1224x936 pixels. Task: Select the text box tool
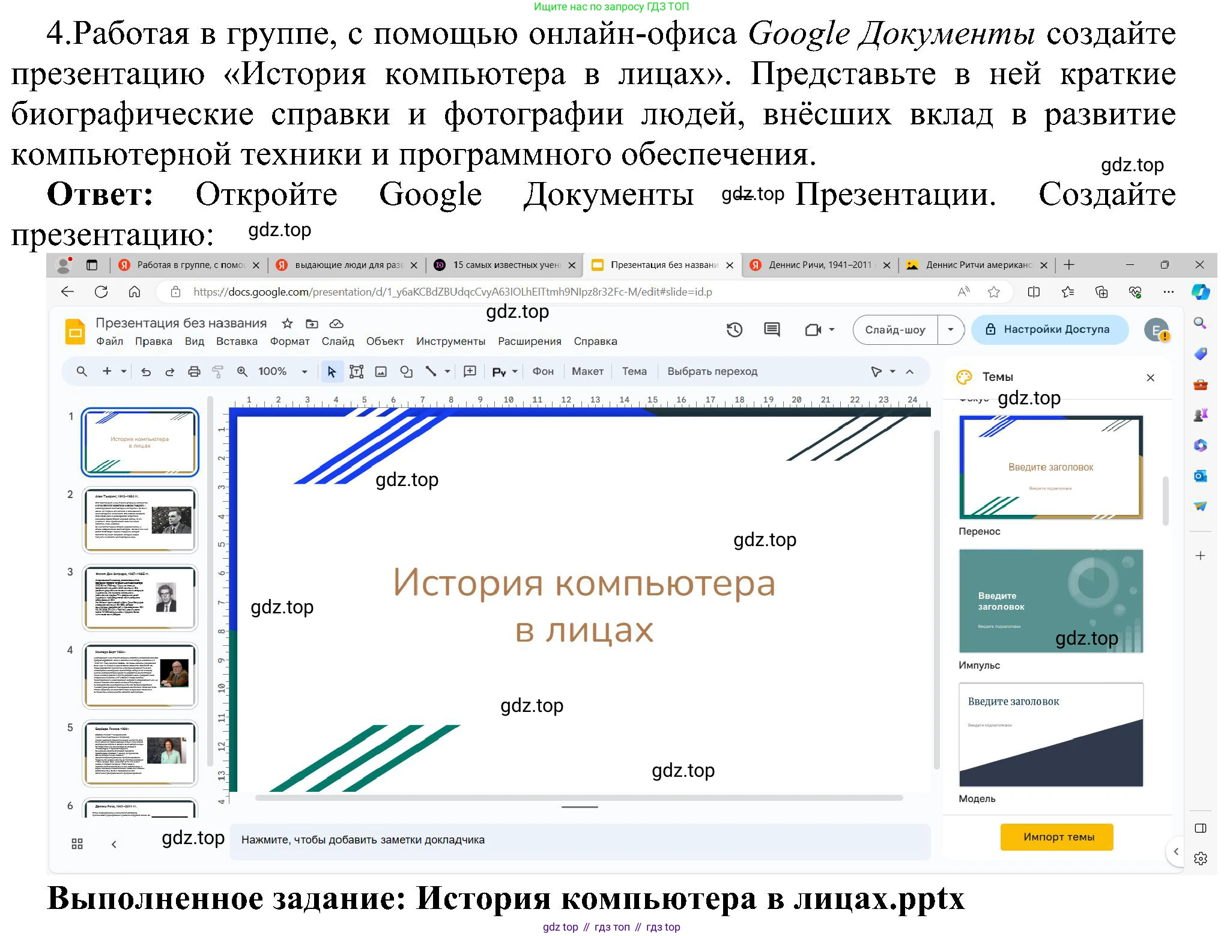click(356, 372)
